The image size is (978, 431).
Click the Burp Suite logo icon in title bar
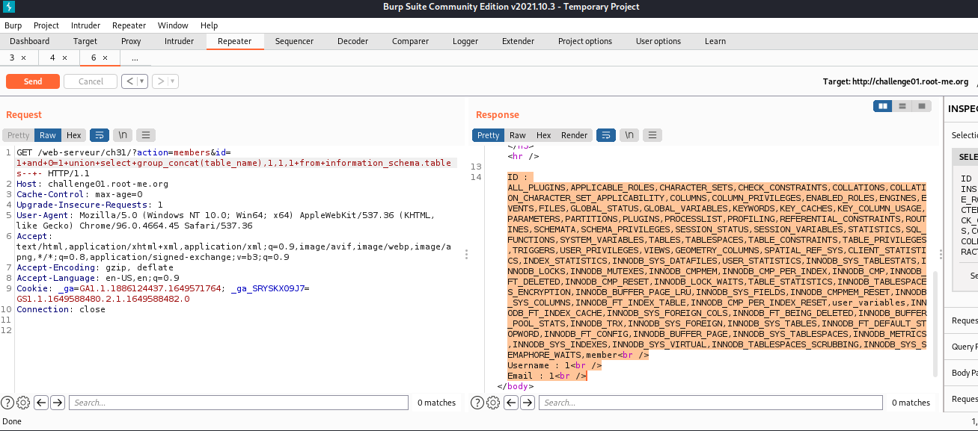[9, 7]
